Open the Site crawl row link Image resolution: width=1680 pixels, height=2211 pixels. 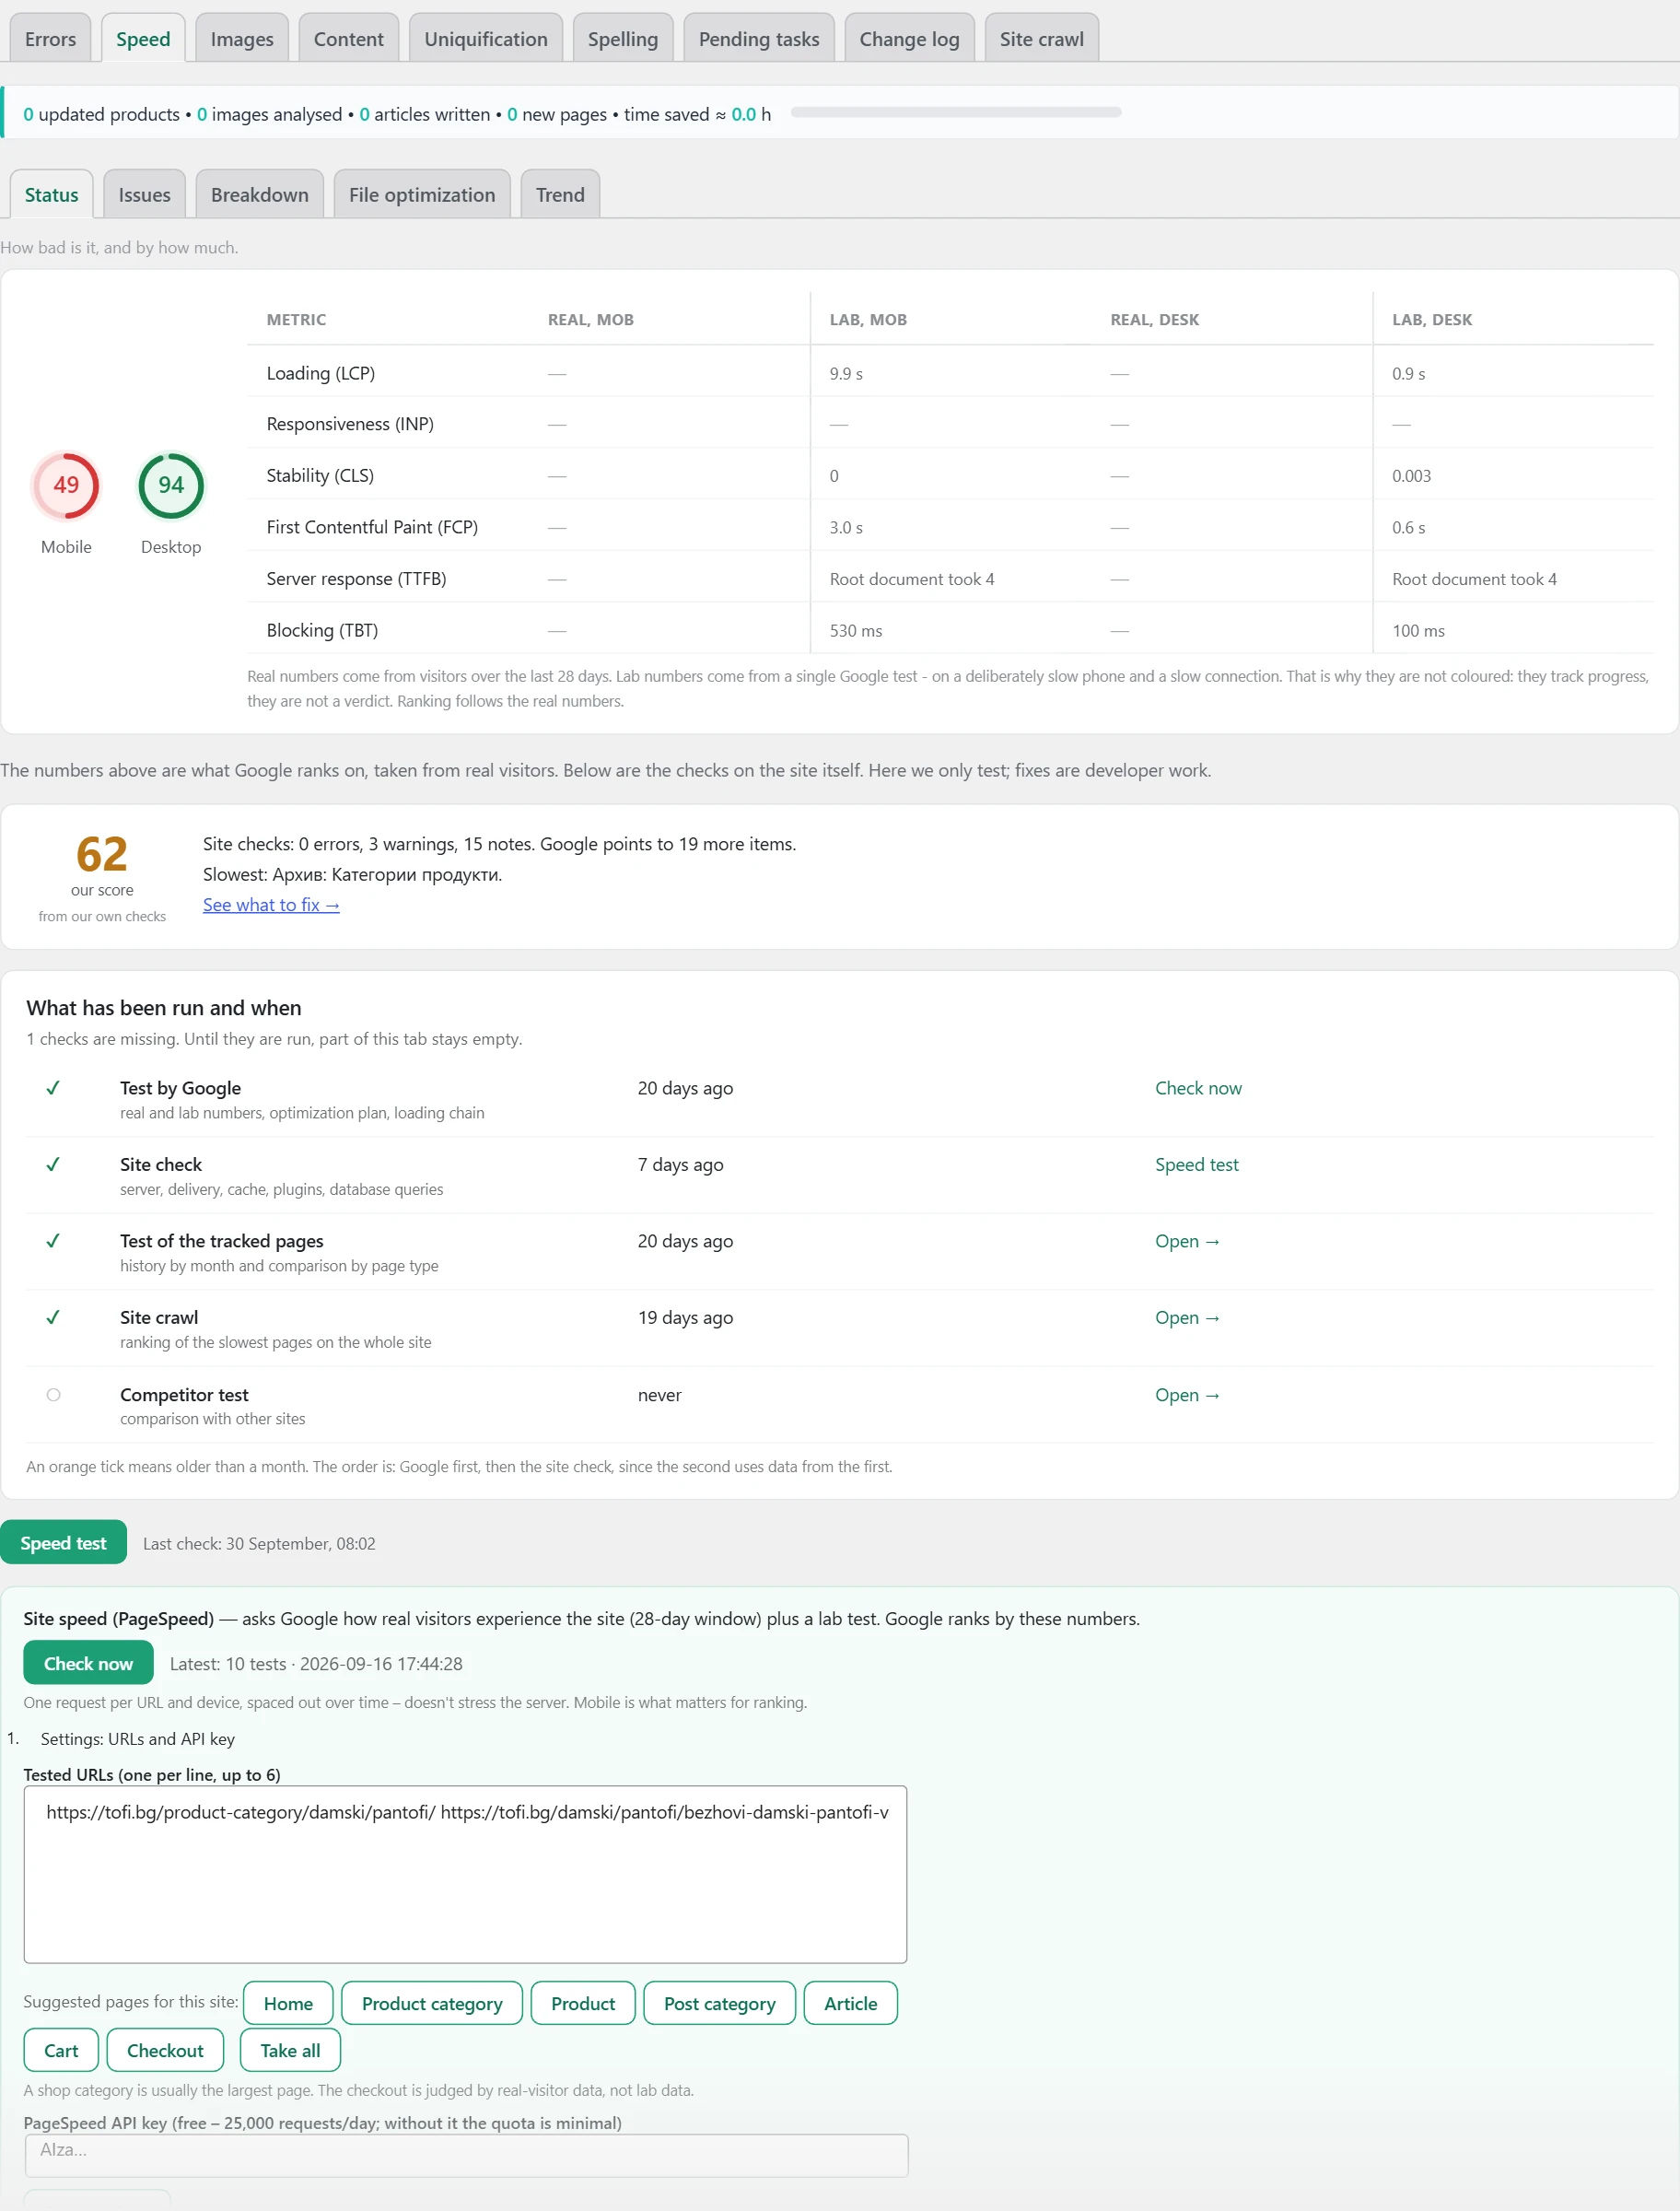[1187, 1317]
